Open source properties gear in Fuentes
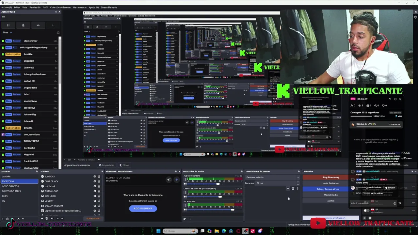Screen dimensions: 418x235 [x=52, y=219]
